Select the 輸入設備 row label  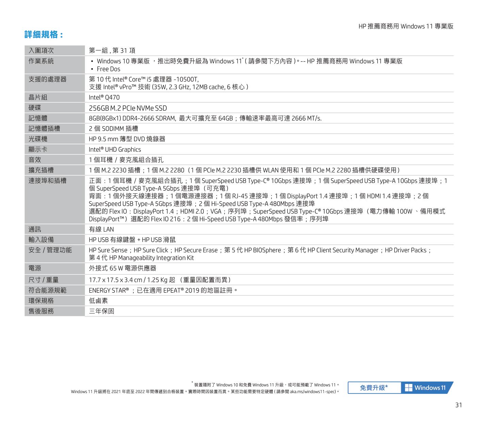point(41,240)
